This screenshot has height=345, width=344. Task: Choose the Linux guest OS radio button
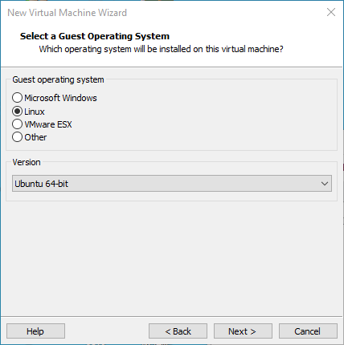17,112
